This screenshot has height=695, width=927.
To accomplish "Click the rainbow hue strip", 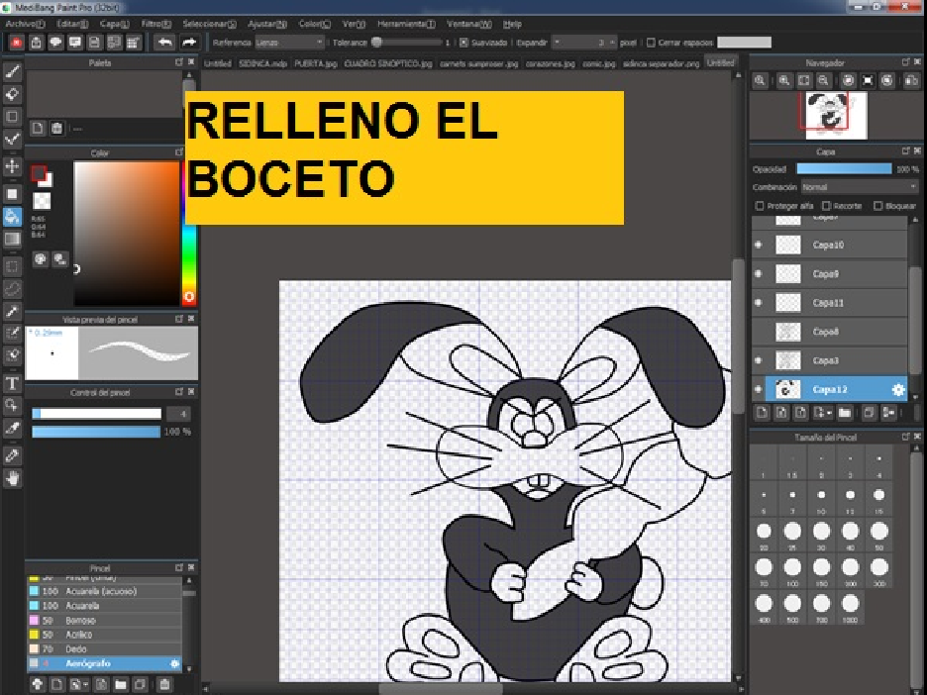I will click(189, 234).
